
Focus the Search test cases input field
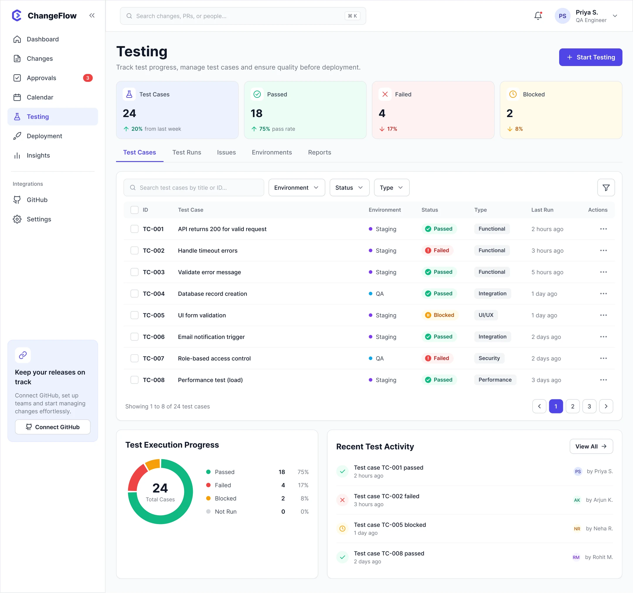coord(194,187)
